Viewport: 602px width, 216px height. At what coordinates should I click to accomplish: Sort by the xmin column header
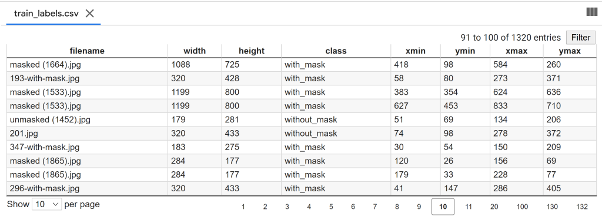416,51
